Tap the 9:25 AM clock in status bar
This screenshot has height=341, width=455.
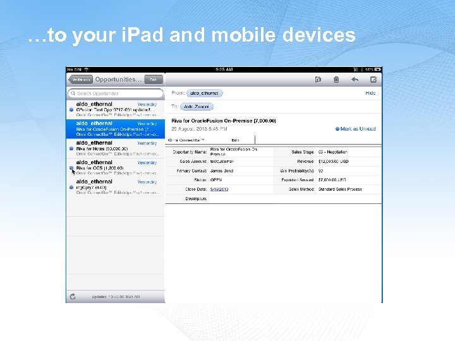coord(224,69)
